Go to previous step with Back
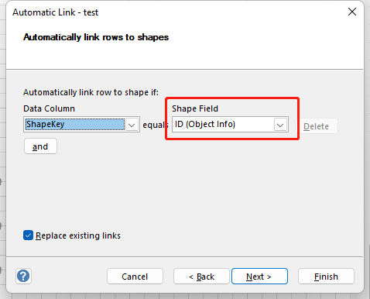Image resolution: width=370 pixels, height=299 pixels. [x=201, y=277]
